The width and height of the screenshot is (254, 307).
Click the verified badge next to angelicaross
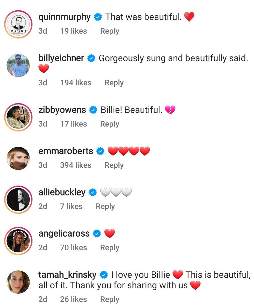[97, 234]
